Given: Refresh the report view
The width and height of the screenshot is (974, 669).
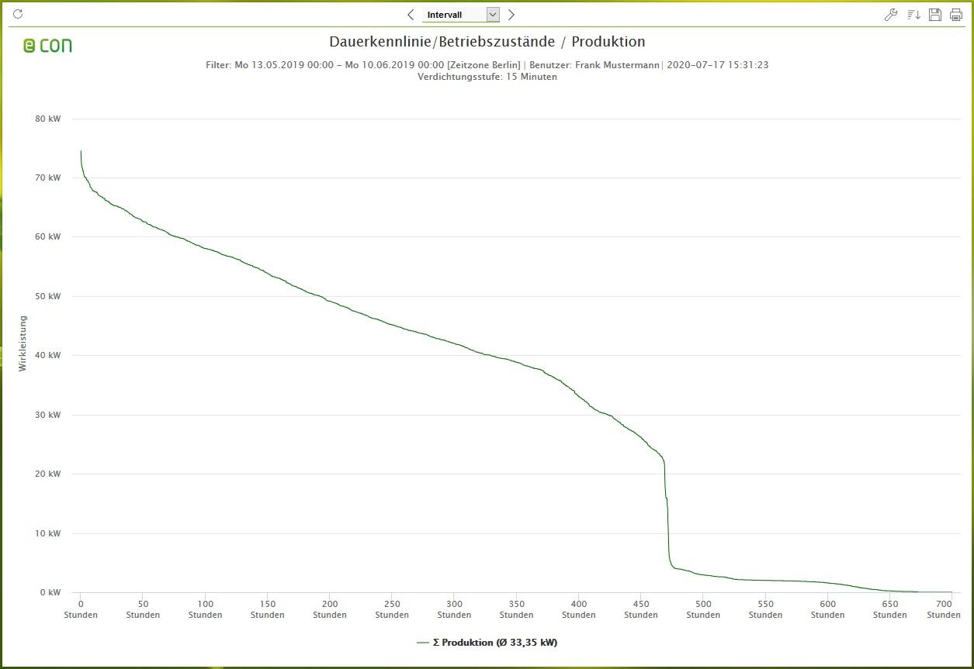Looking at the screenshot, I should [16, 13].
